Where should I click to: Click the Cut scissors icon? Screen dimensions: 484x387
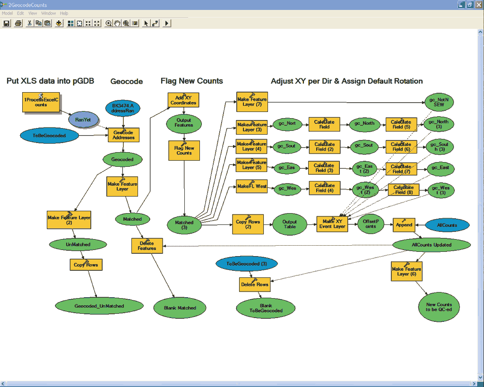(30, 23)
